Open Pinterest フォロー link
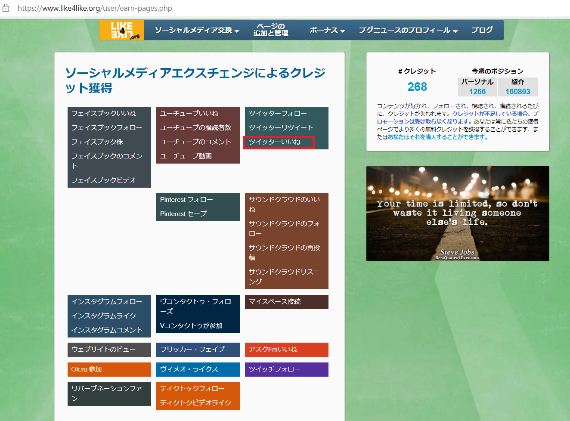570x421 pixels. click(x=186, y=199)
